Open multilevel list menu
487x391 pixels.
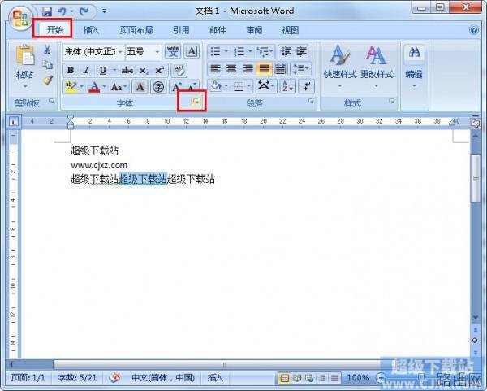pyautogui.click(x=265, y=51)
